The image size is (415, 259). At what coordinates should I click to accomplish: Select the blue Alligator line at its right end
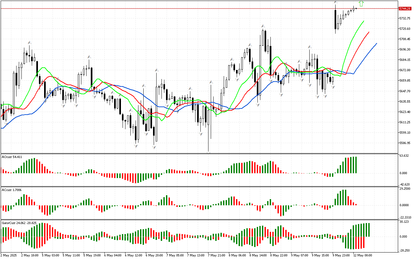coord(376,44)
